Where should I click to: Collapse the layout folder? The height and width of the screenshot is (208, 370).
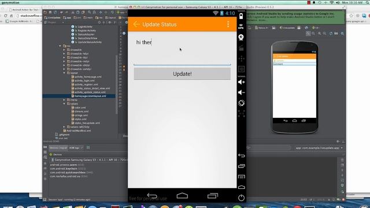(x=64, y=73)
